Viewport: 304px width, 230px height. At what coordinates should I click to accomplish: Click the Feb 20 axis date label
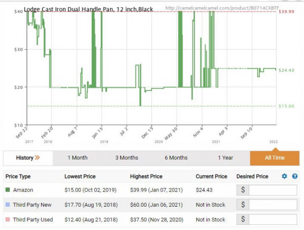tap(47, 132)
